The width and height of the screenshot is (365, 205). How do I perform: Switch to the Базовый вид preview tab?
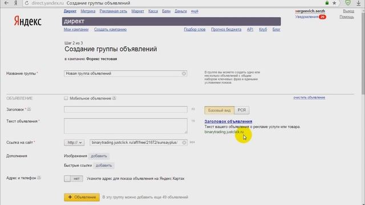tap(219, 110)
